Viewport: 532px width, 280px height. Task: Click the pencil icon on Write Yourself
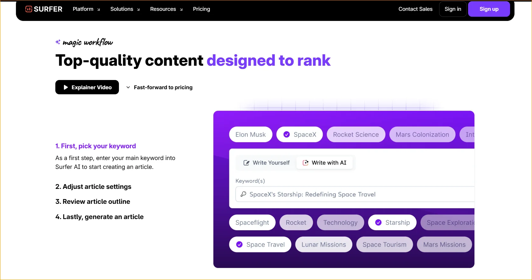coord(246,163)
